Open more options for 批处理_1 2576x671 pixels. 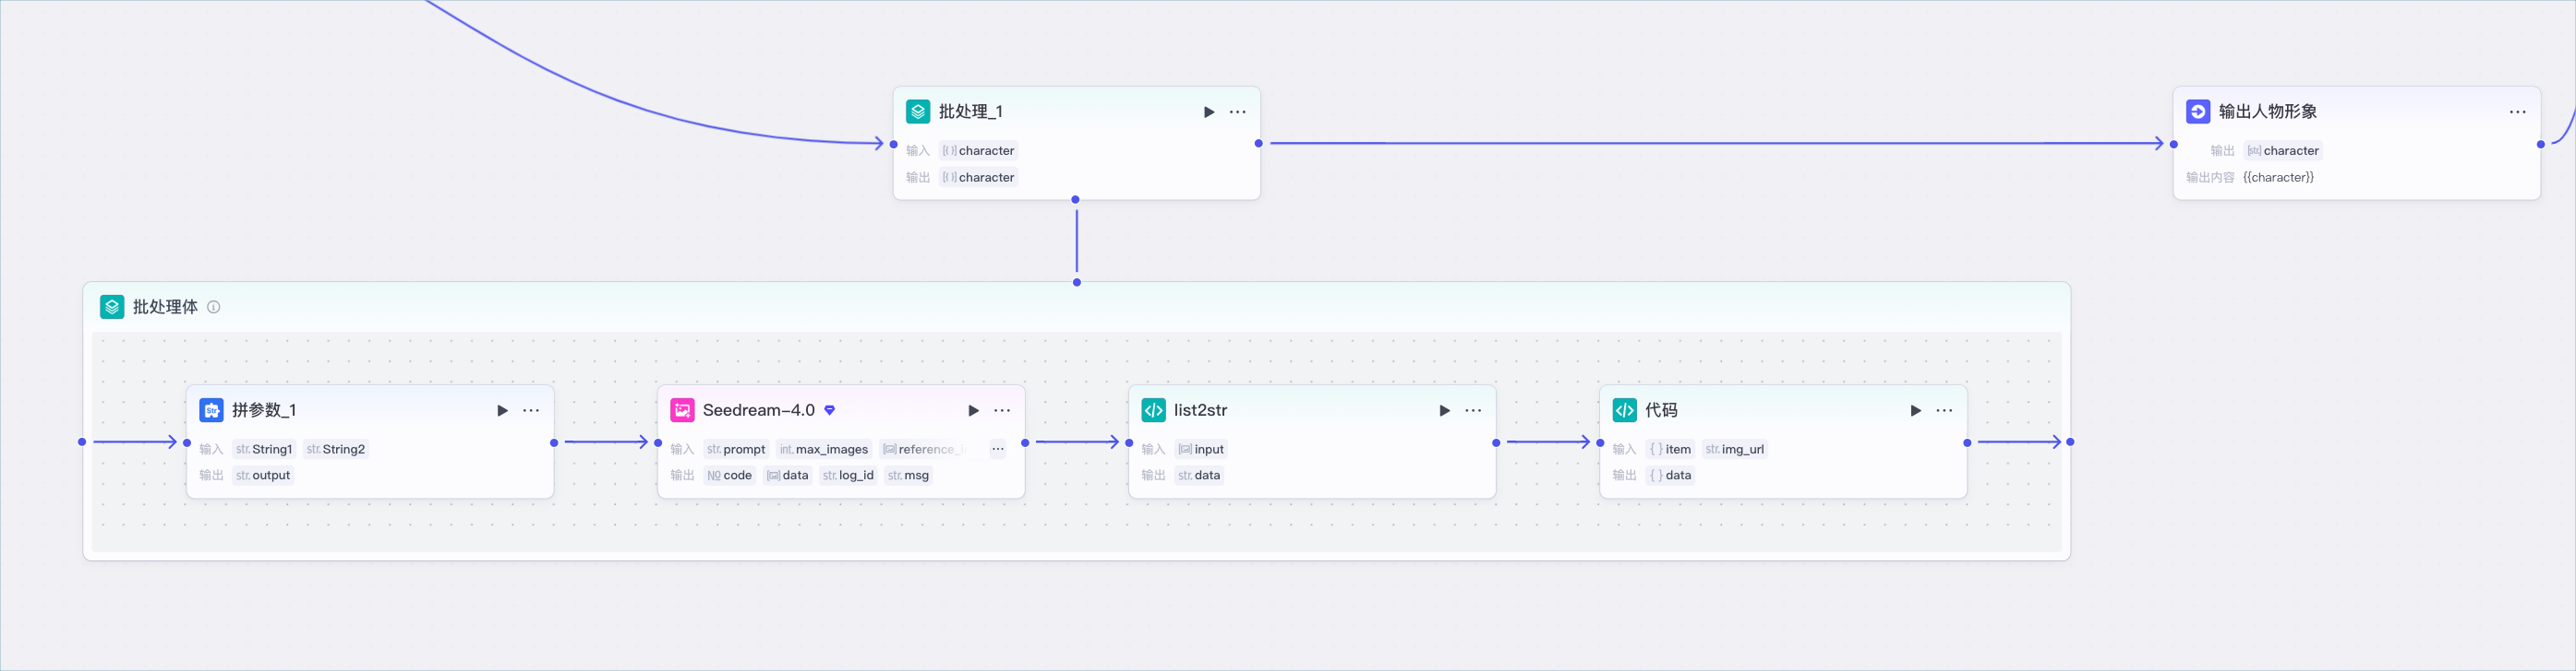pos(1237,112)
